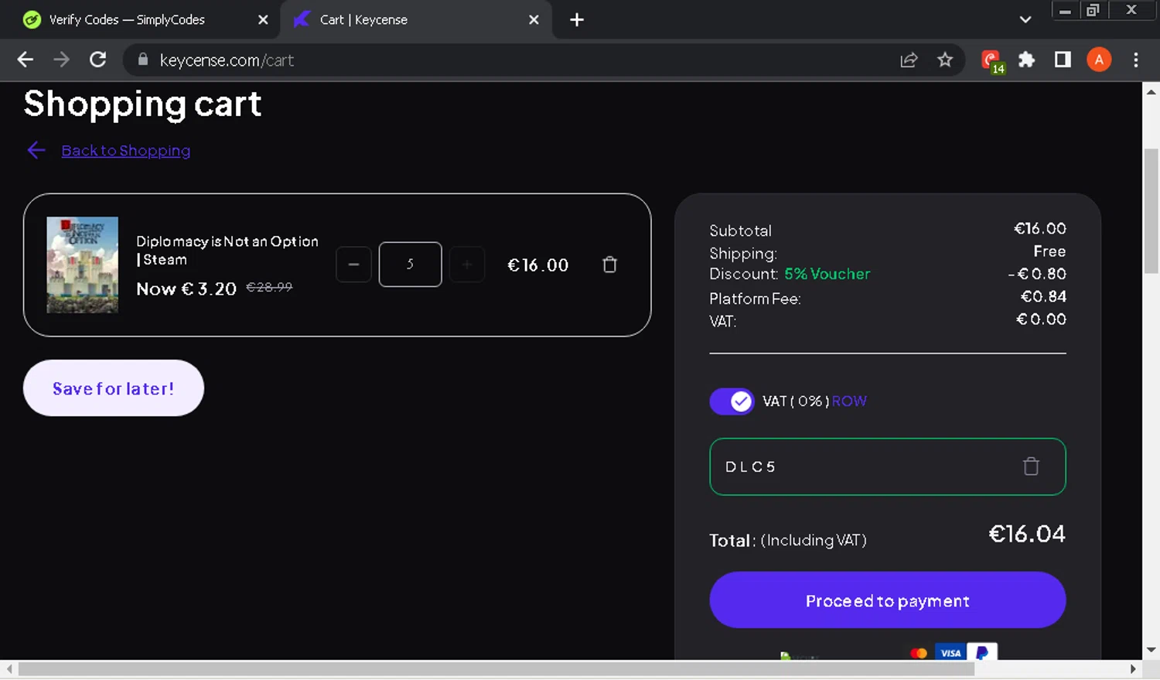The height and width of the screenshot is (680, 1160).
Task: Open the Extensions puzzle icon
Action: 1027,60
